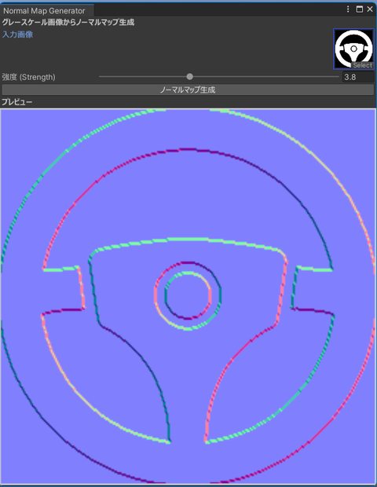Open texture picker via the Select button

pyautogui.click(x=362, y=65)
